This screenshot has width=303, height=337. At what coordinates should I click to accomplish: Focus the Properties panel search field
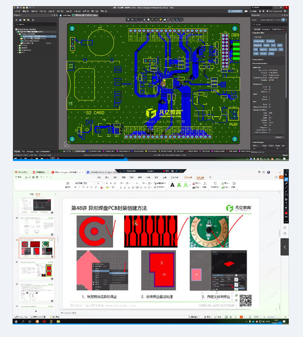click(269, 24)
